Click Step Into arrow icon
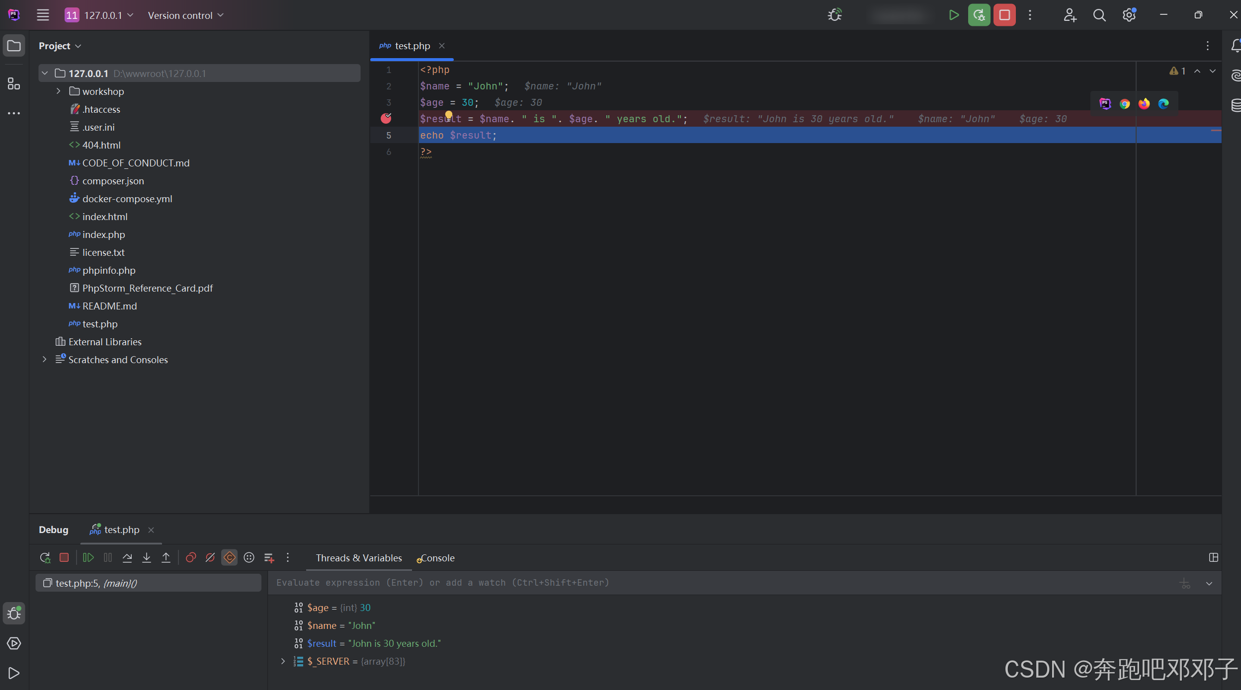This screenshot has height=690, width=1241. click(x=147, y=558)
